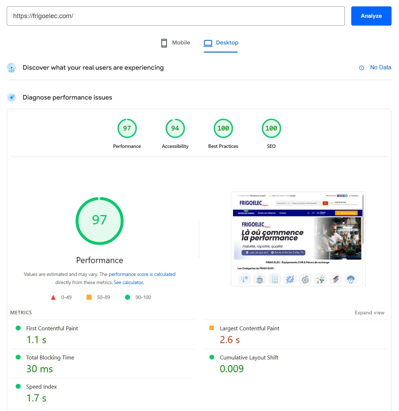Viewport: 399px width, 411px height.
Task: Click the info icon next to No Data
Action: (362, 68)
